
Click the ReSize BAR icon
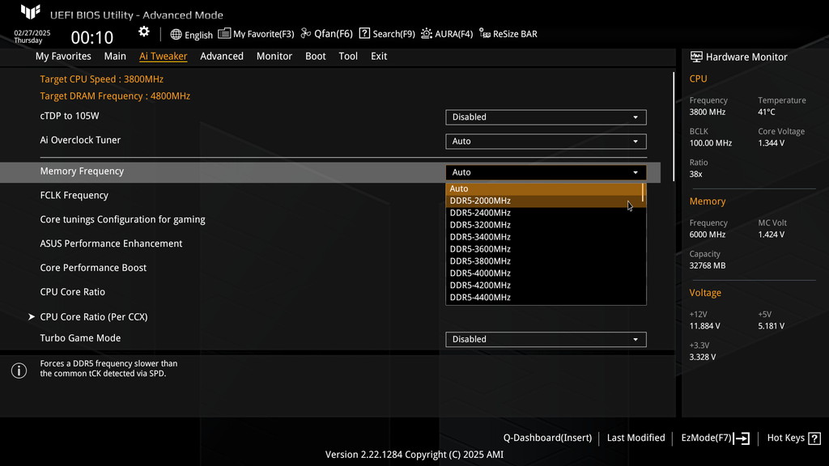point(485,33)
